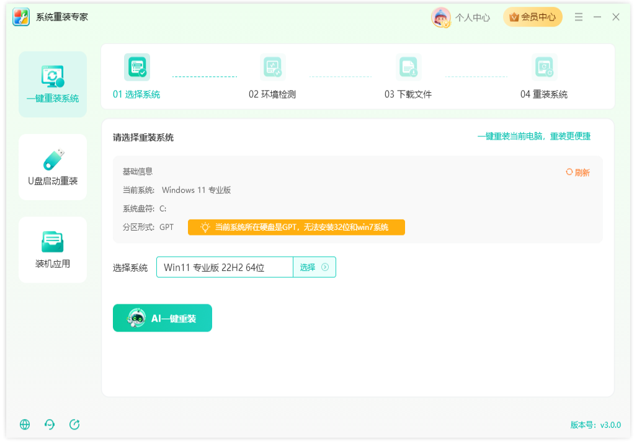
Task: Click the 02 环境检测 step icon
Action: pyautogui.click(x=273, y=67)
